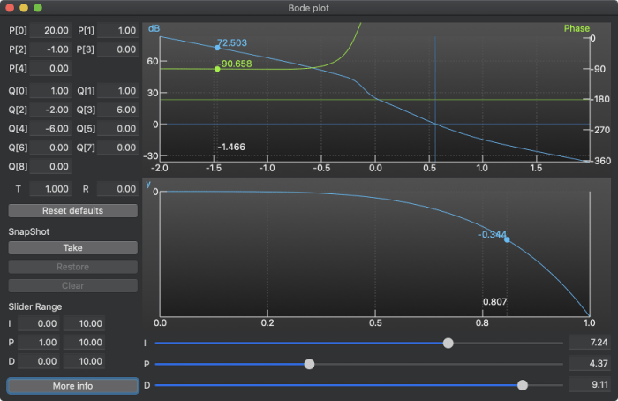Viewport: 618px width, 401px height.
Task: Click the green phase marker at -90.658
Action: 217,69
